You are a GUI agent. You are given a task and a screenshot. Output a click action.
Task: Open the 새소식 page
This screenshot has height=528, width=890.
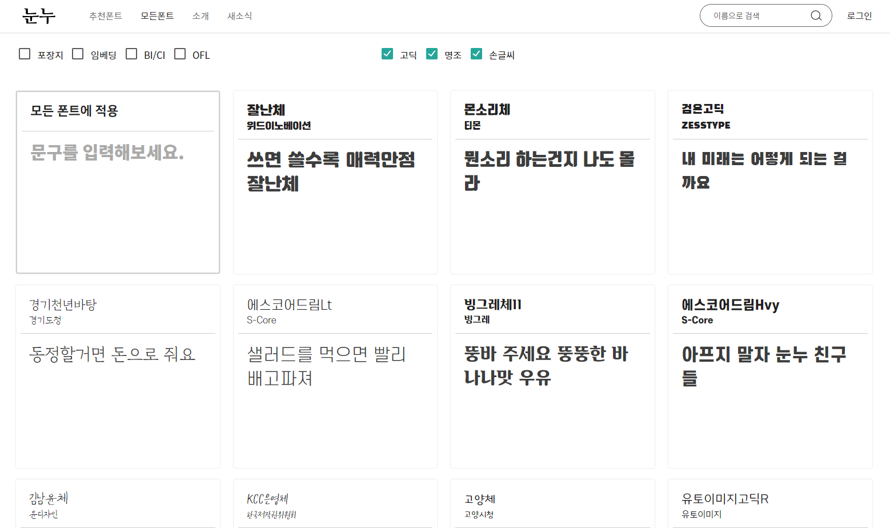pos(239,16)
